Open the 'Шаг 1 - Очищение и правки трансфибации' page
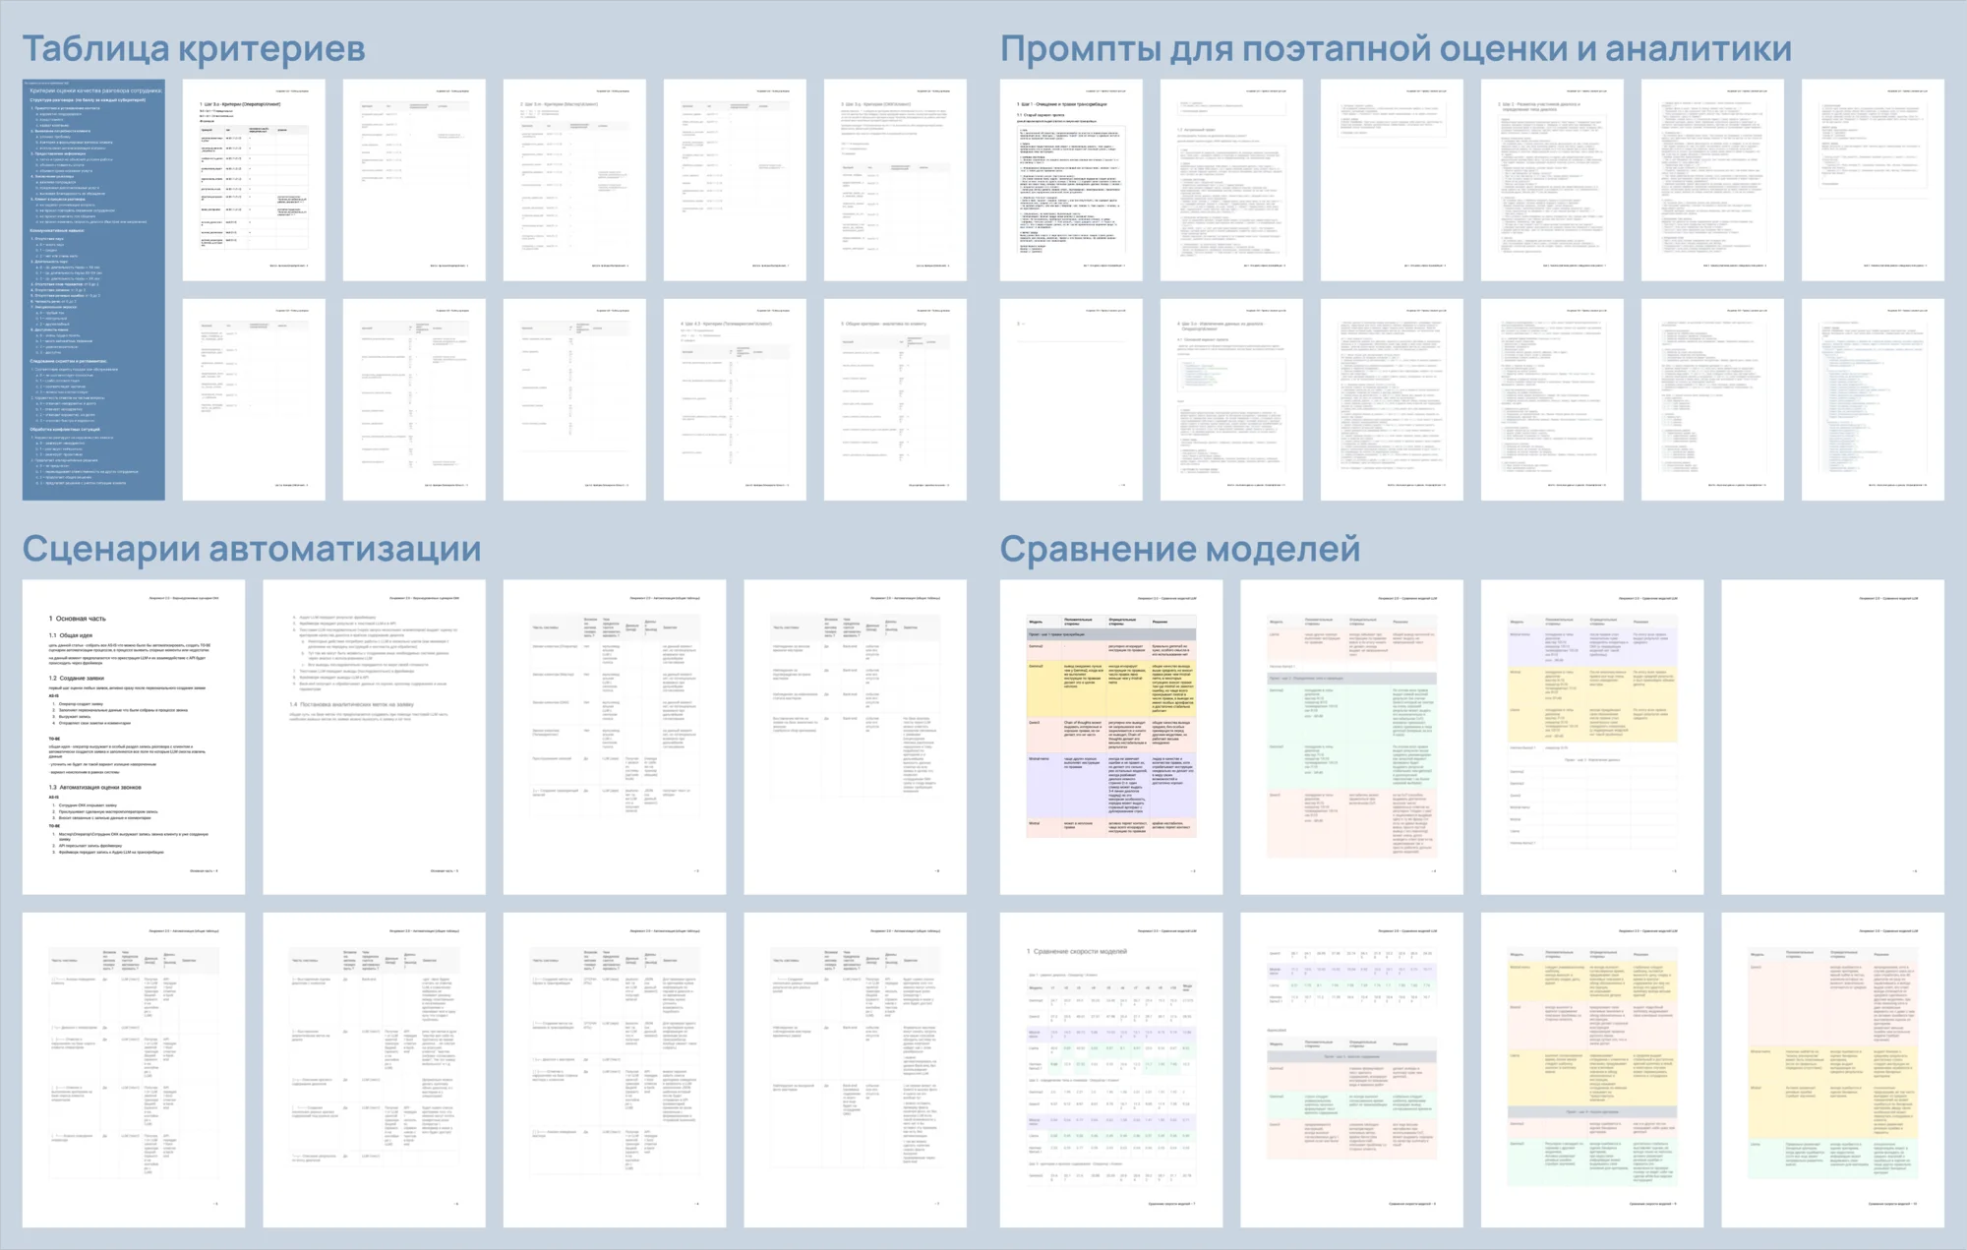The image size is (1967, 1250). pos(1071,180)
